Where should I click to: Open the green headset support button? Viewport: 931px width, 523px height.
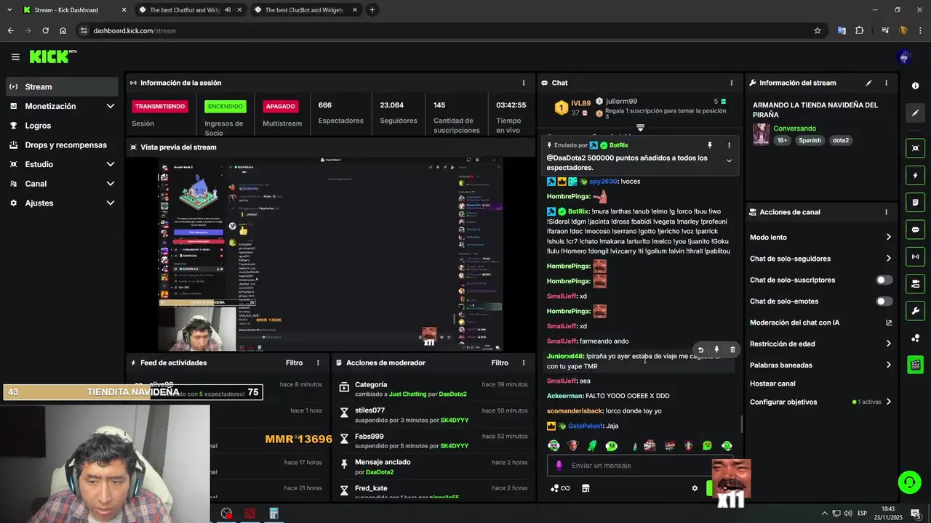908,482
